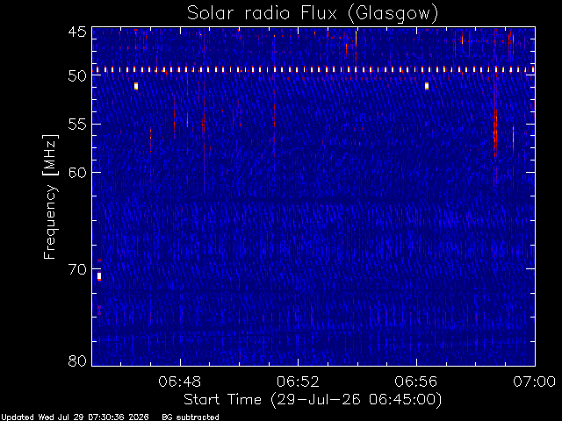
Task: Click the "Frequency [MHz]" axis title
Action: tap(50, 196)
